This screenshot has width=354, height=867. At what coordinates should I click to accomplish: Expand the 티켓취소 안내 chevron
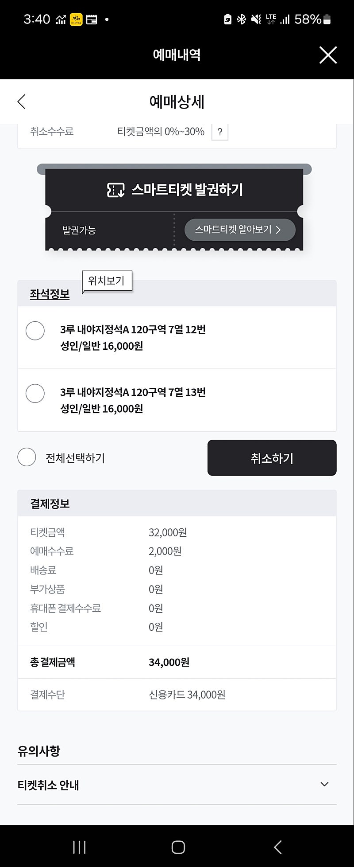[x=324, y=784]
